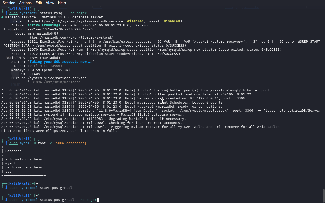Click the "Database" table column header
325x203 pixels.
[13, 151]
